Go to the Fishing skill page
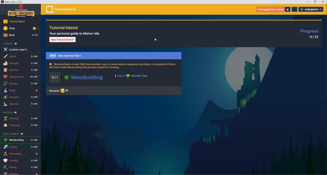The width and height of the screenshot is (327, 175). (20, 147)
